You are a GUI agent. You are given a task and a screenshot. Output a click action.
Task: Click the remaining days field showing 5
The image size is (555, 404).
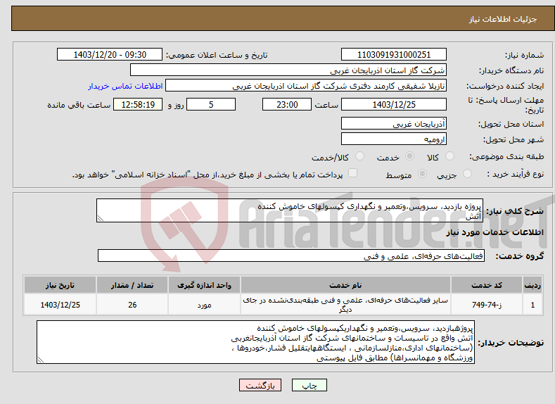211,104
